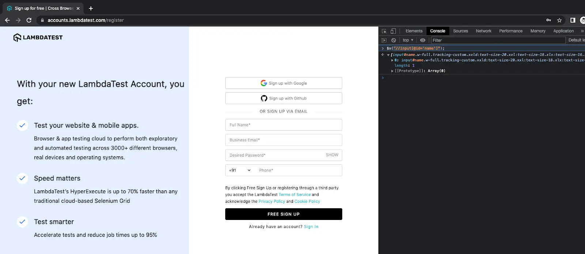Expand the 0: input#name entry

point(392,60)
